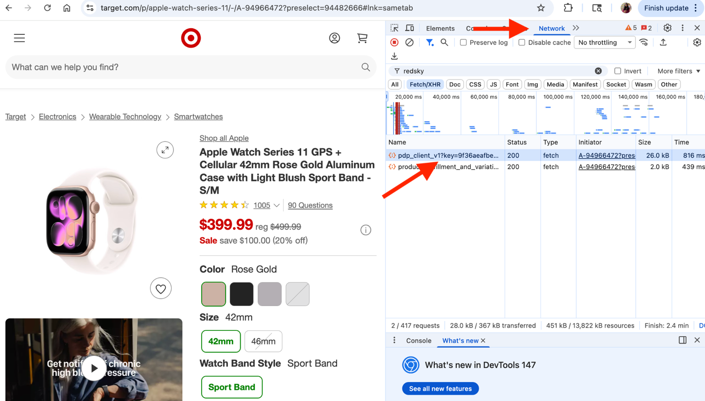Open DevTools three-dot customize menu

(683, 28)
